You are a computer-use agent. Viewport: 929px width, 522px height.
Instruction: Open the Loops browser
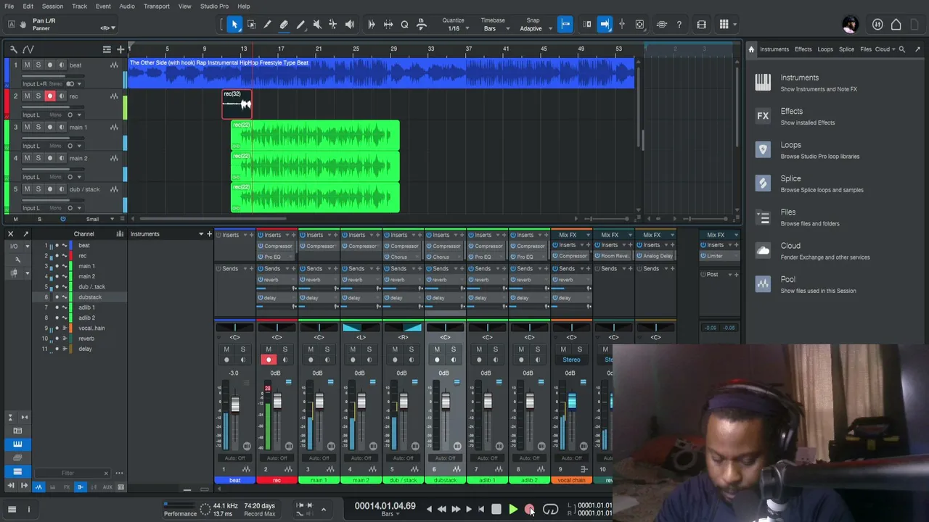click(x=791, y=145)
